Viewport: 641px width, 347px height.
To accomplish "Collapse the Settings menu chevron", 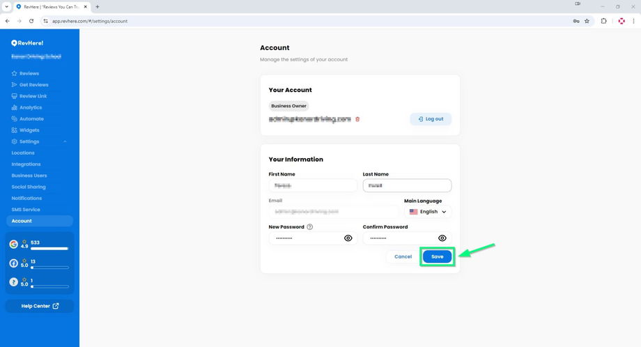I will coord(65,141).
